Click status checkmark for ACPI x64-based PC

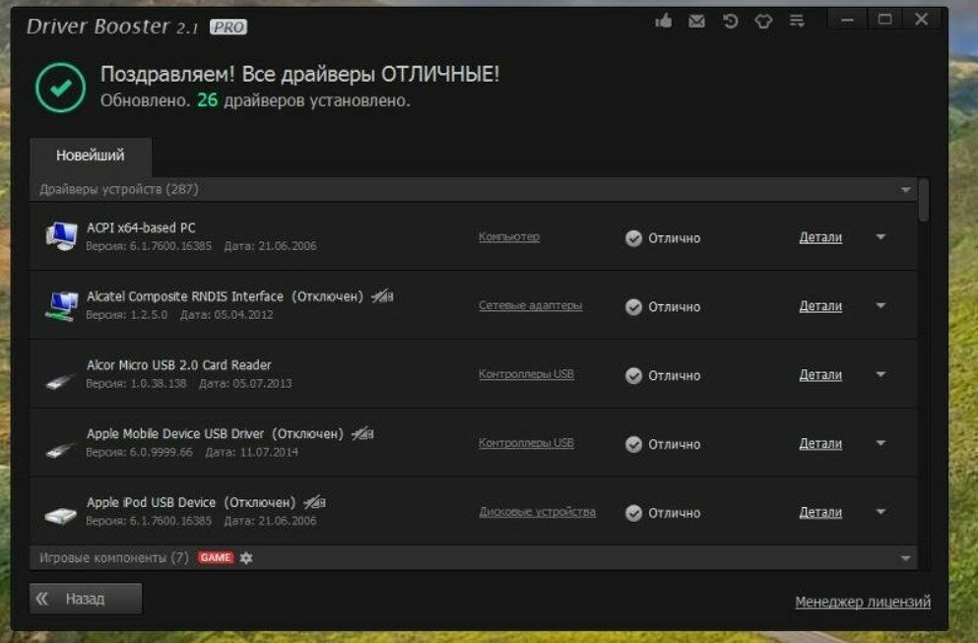point(633,238)
